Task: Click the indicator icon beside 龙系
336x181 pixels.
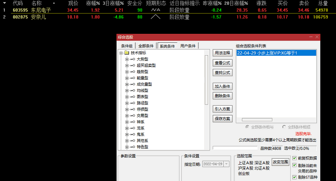Action: (133, 128)
